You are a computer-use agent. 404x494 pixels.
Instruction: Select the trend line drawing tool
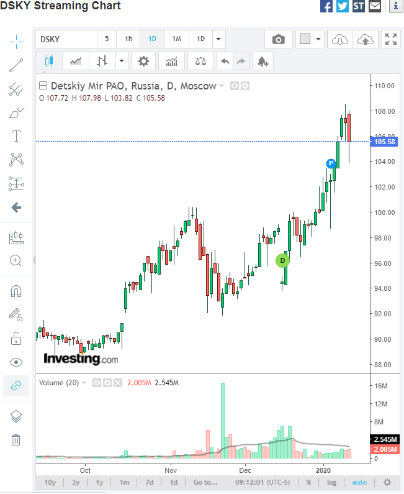(x=16, y=65)
